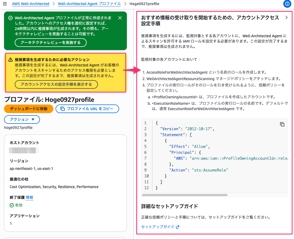Screen dimensions: 294x239
Task: Click the WellArchitectedAgentResourceScanning step text
Action: [x=214, y=79]
